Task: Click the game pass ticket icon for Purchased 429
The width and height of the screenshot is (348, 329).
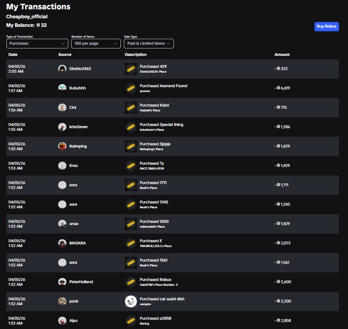Action: pyautogui.click(x=131, y=69)
